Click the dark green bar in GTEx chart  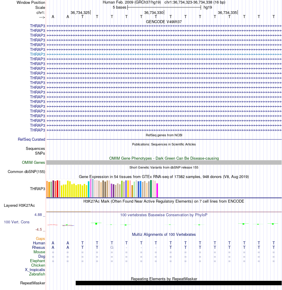[151, 189]
